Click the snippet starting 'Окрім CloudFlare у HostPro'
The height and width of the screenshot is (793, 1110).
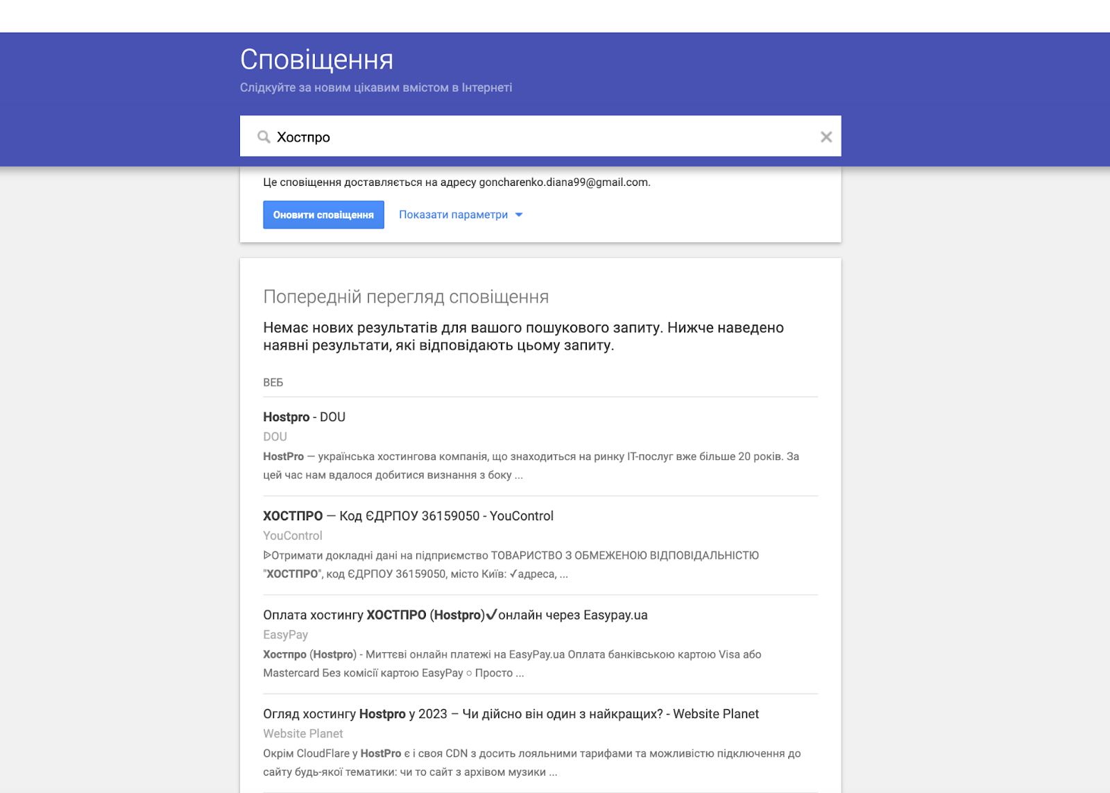[x=531, y=762]
